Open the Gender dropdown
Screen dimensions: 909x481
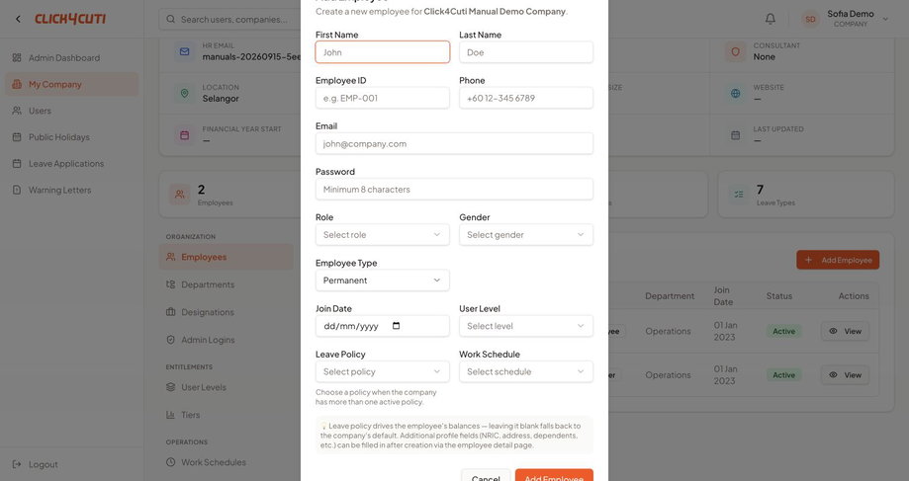(526, 234)
